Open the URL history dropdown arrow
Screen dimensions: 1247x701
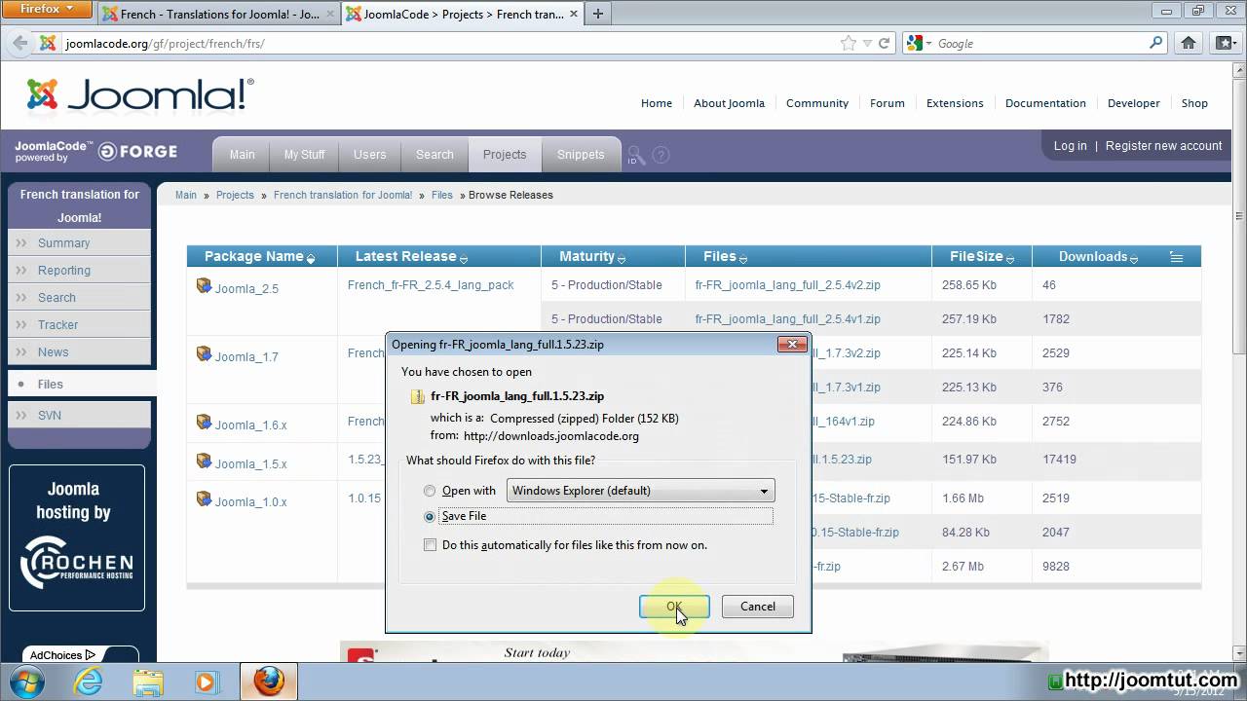(867, 43)
